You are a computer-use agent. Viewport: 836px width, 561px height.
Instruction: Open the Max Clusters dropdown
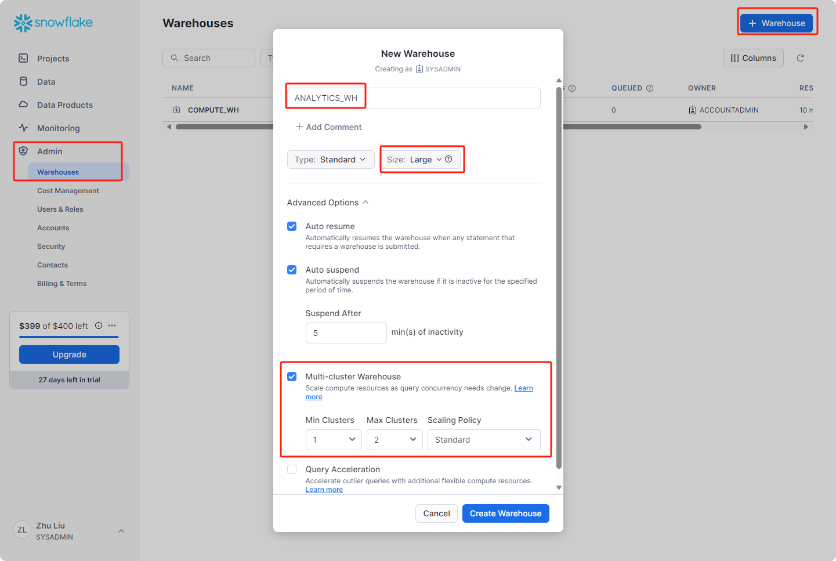395,440
